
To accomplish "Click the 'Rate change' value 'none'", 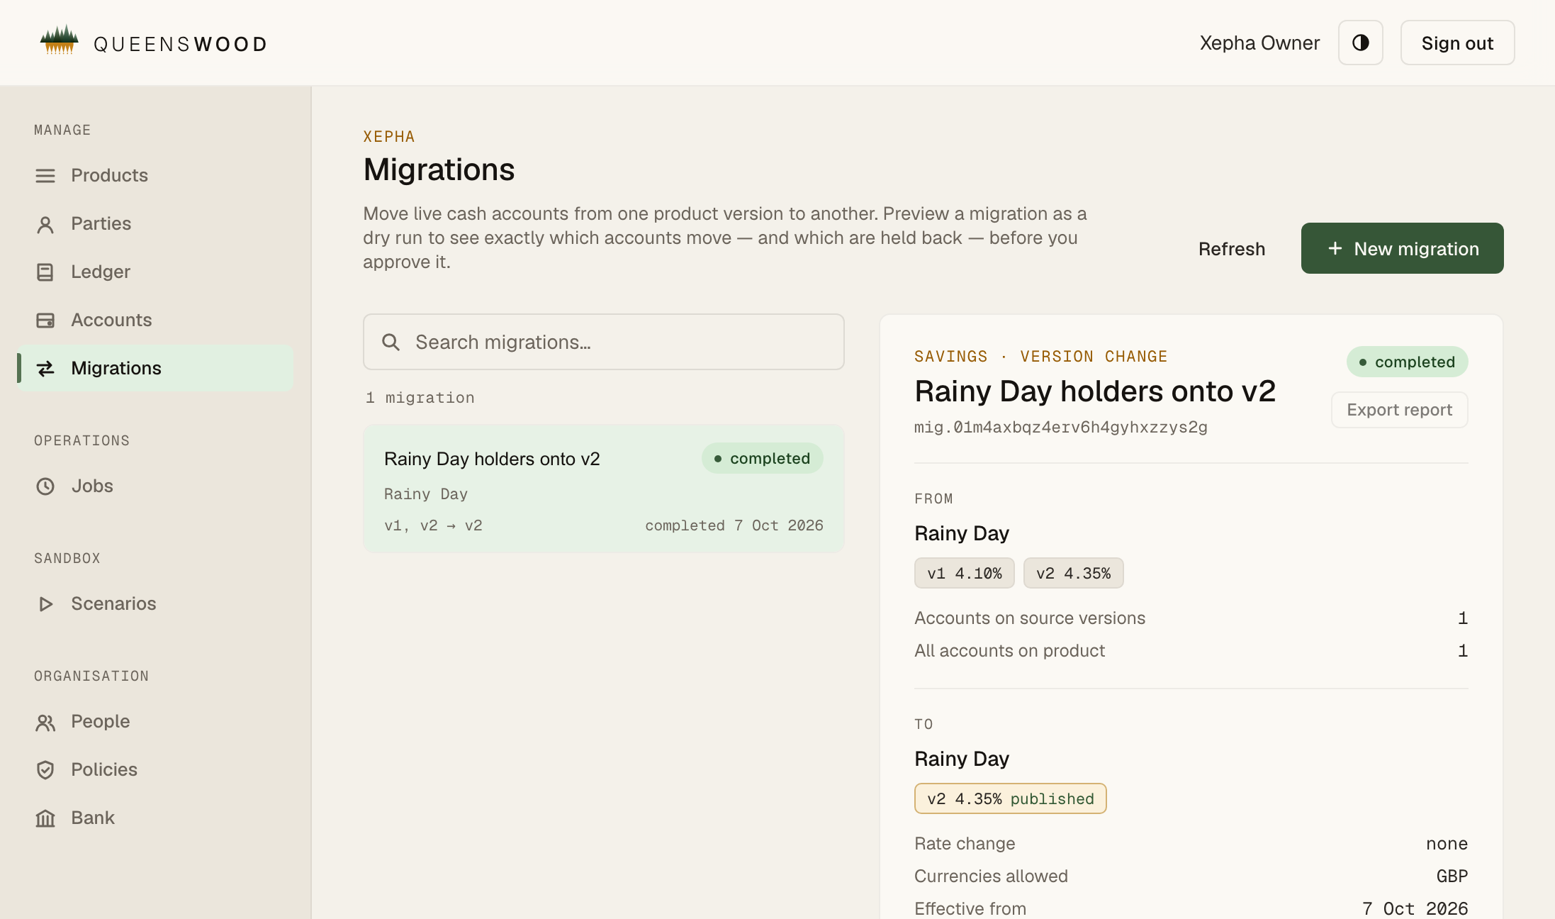I will click(x=1447, y=844).
